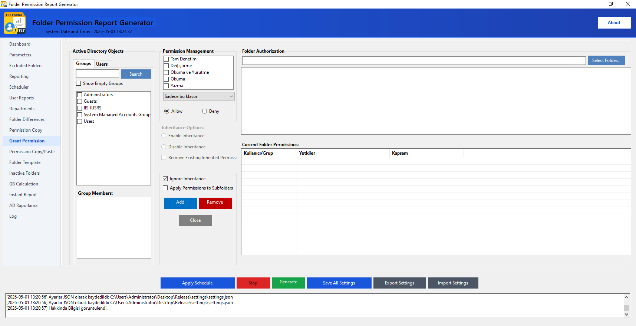Viewport: 636px width, 326px height.
Task: Click the group search input field
Action: point(98,74)
